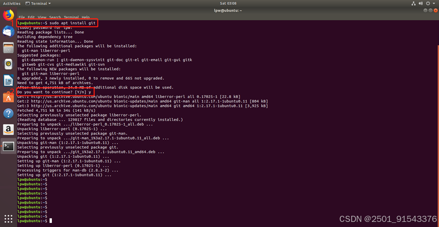Open the Help menu in the menu bar
Image resolution: width=439 pixels, height=227 pixels.
85,17
